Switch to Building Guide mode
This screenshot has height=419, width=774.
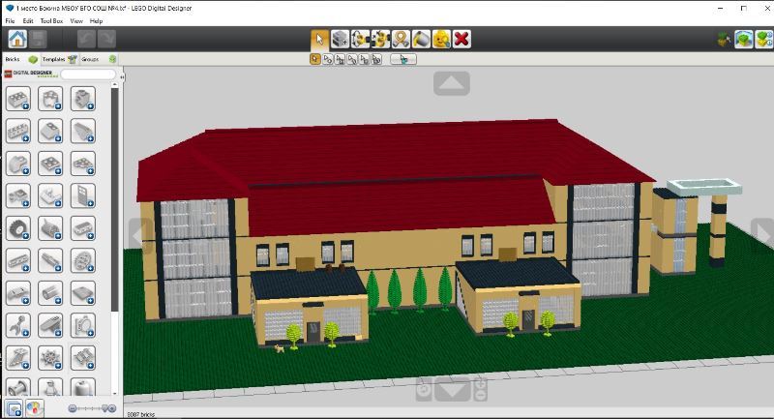[763, 39]
